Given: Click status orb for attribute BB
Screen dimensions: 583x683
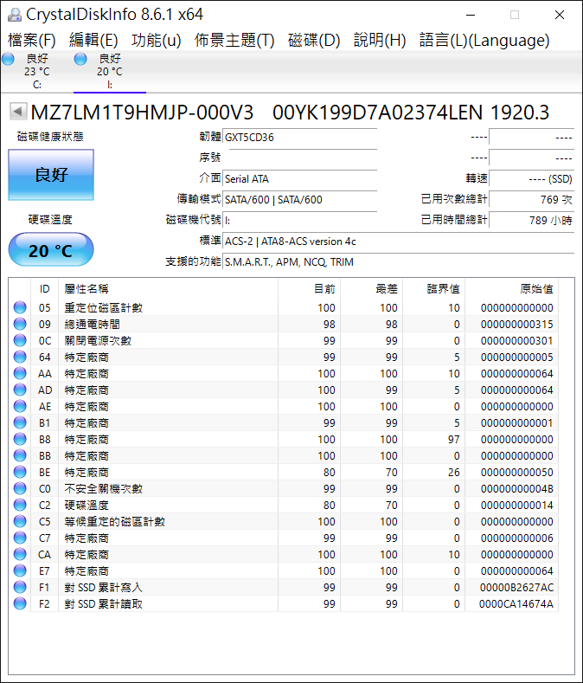Looking at the screenshot, I should coord(20,455).
